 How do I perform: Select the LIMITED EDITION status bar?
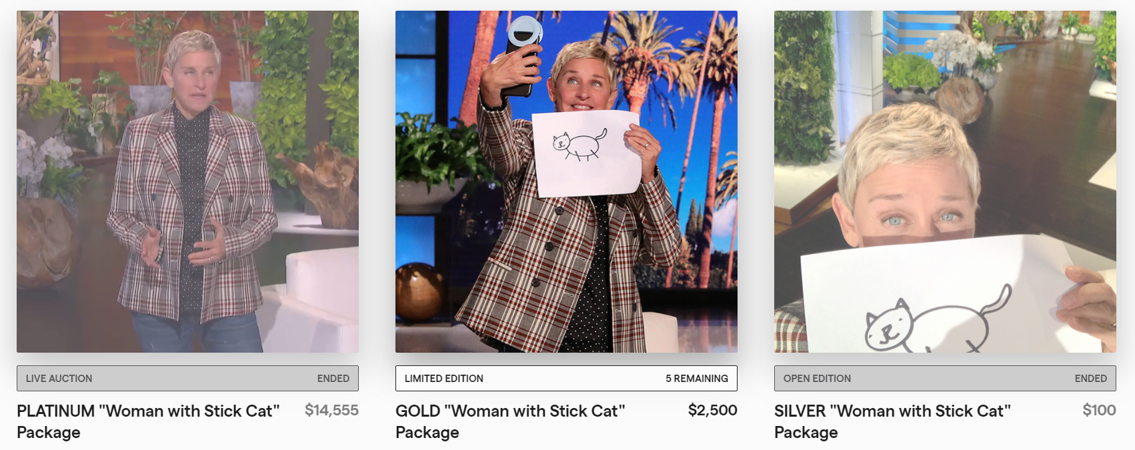pyautogui.click(x=566, y=378)
